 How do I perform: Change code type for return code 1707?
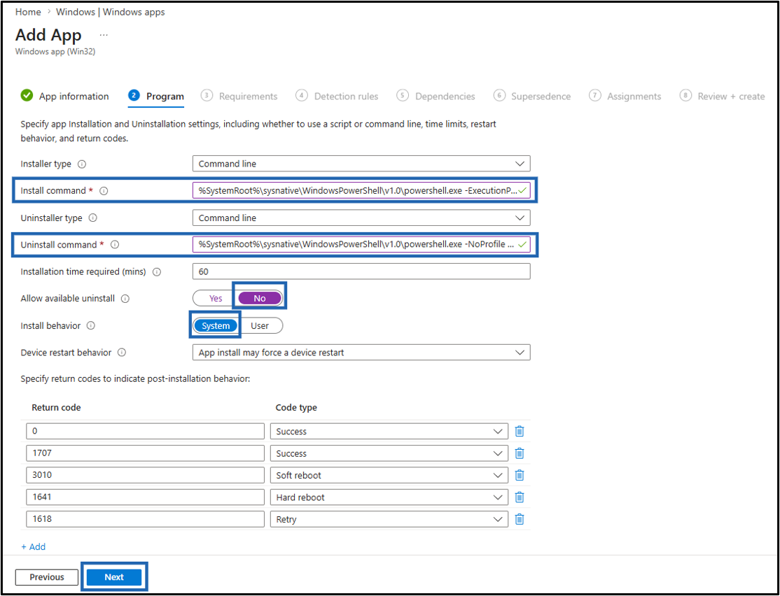[389, 453]
